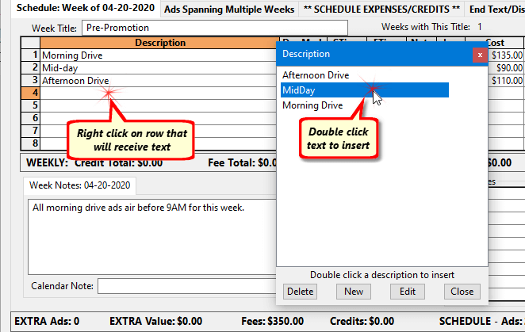Click the Description column header
This screenshot has height=332, width=525.
(159, 43)
